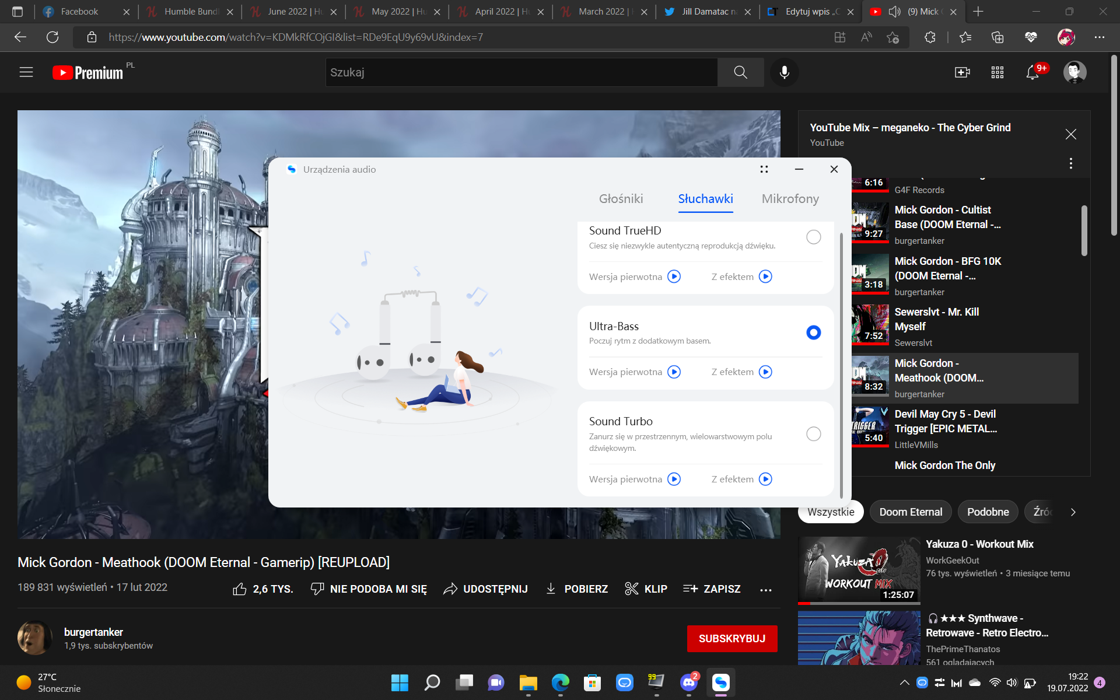Open playlist panel three-dot options
Image resolution: width=1120 pixels, height=700 pixels.
point(1071,163)
